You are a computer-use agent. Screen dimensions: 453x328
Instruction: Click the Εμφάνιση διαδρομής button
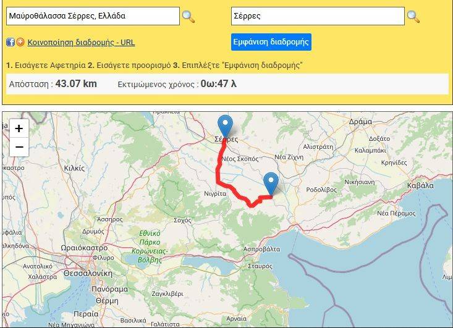pos(271,42)
